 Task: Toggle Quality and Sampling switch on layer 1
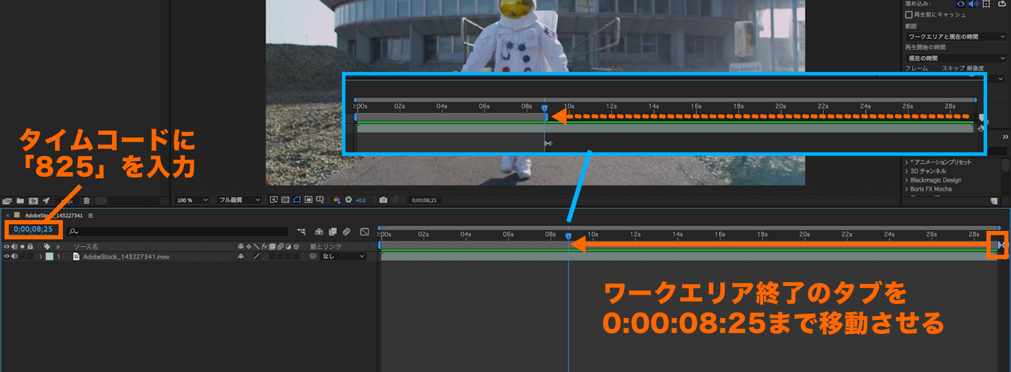tap(257, 256)
